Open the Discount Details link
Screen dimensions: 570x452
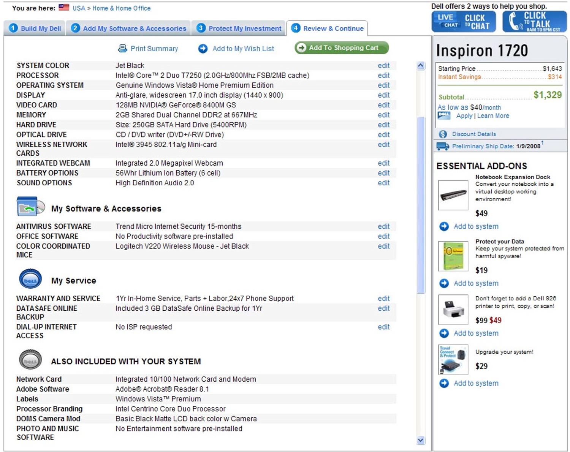tap(474, 134)
